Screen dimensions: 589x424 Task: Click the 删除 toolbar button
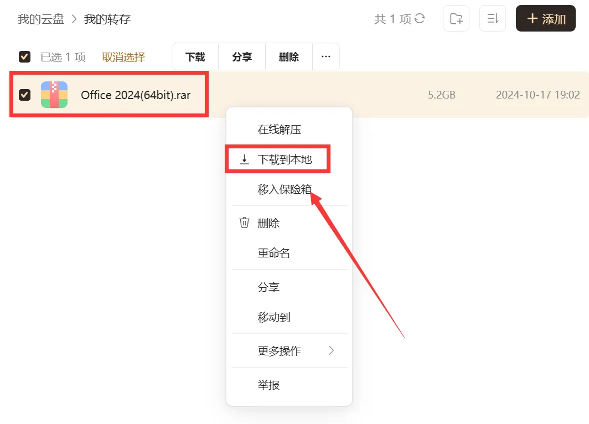pos(289,56)
